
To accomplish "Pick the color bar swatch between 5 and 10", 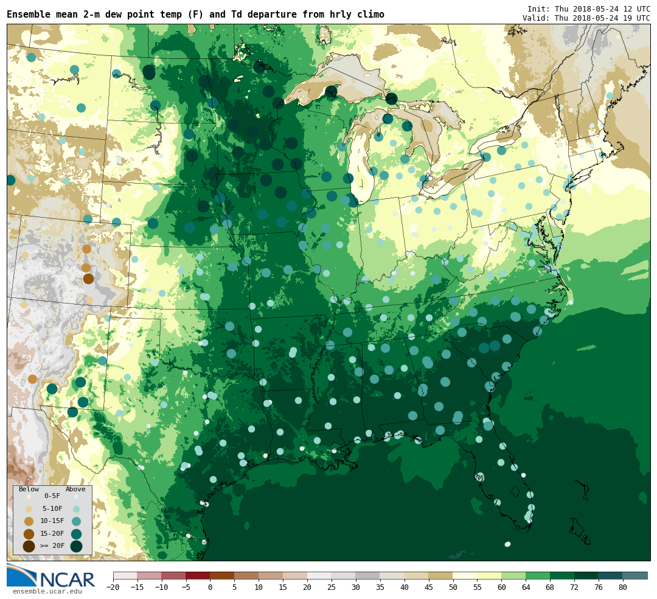I will coord(247,576).
